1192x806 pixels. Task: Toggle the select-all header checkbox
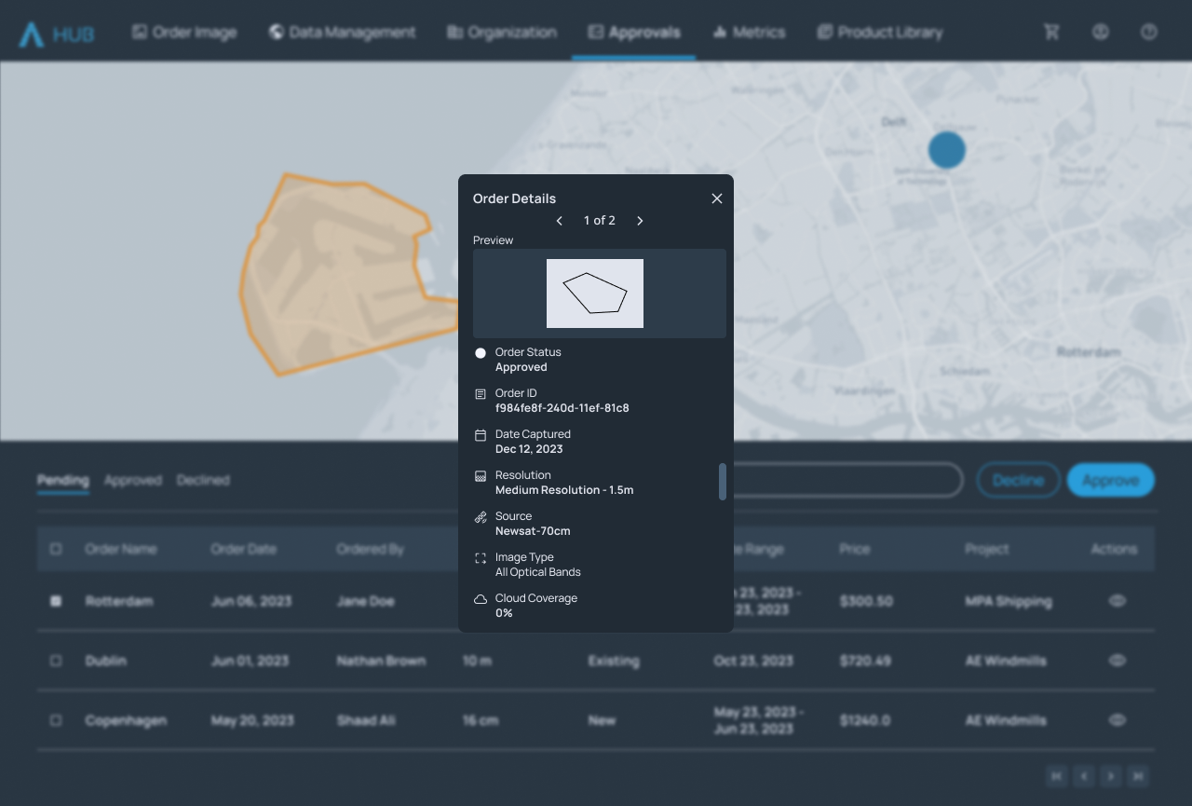56,549
